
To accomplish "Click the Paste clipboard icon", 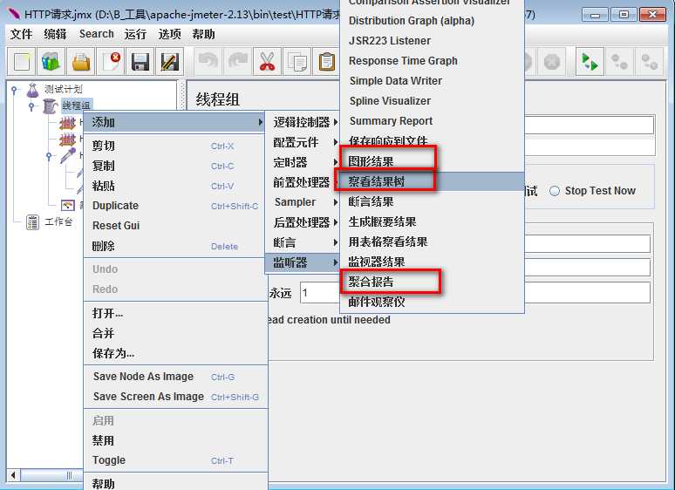I will coord(327,62).
